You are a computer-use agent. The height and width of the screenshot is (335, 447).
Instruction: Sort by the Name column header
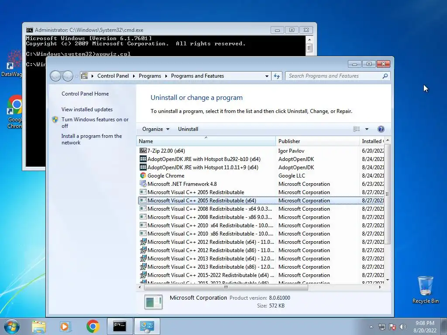click(206, 141)
